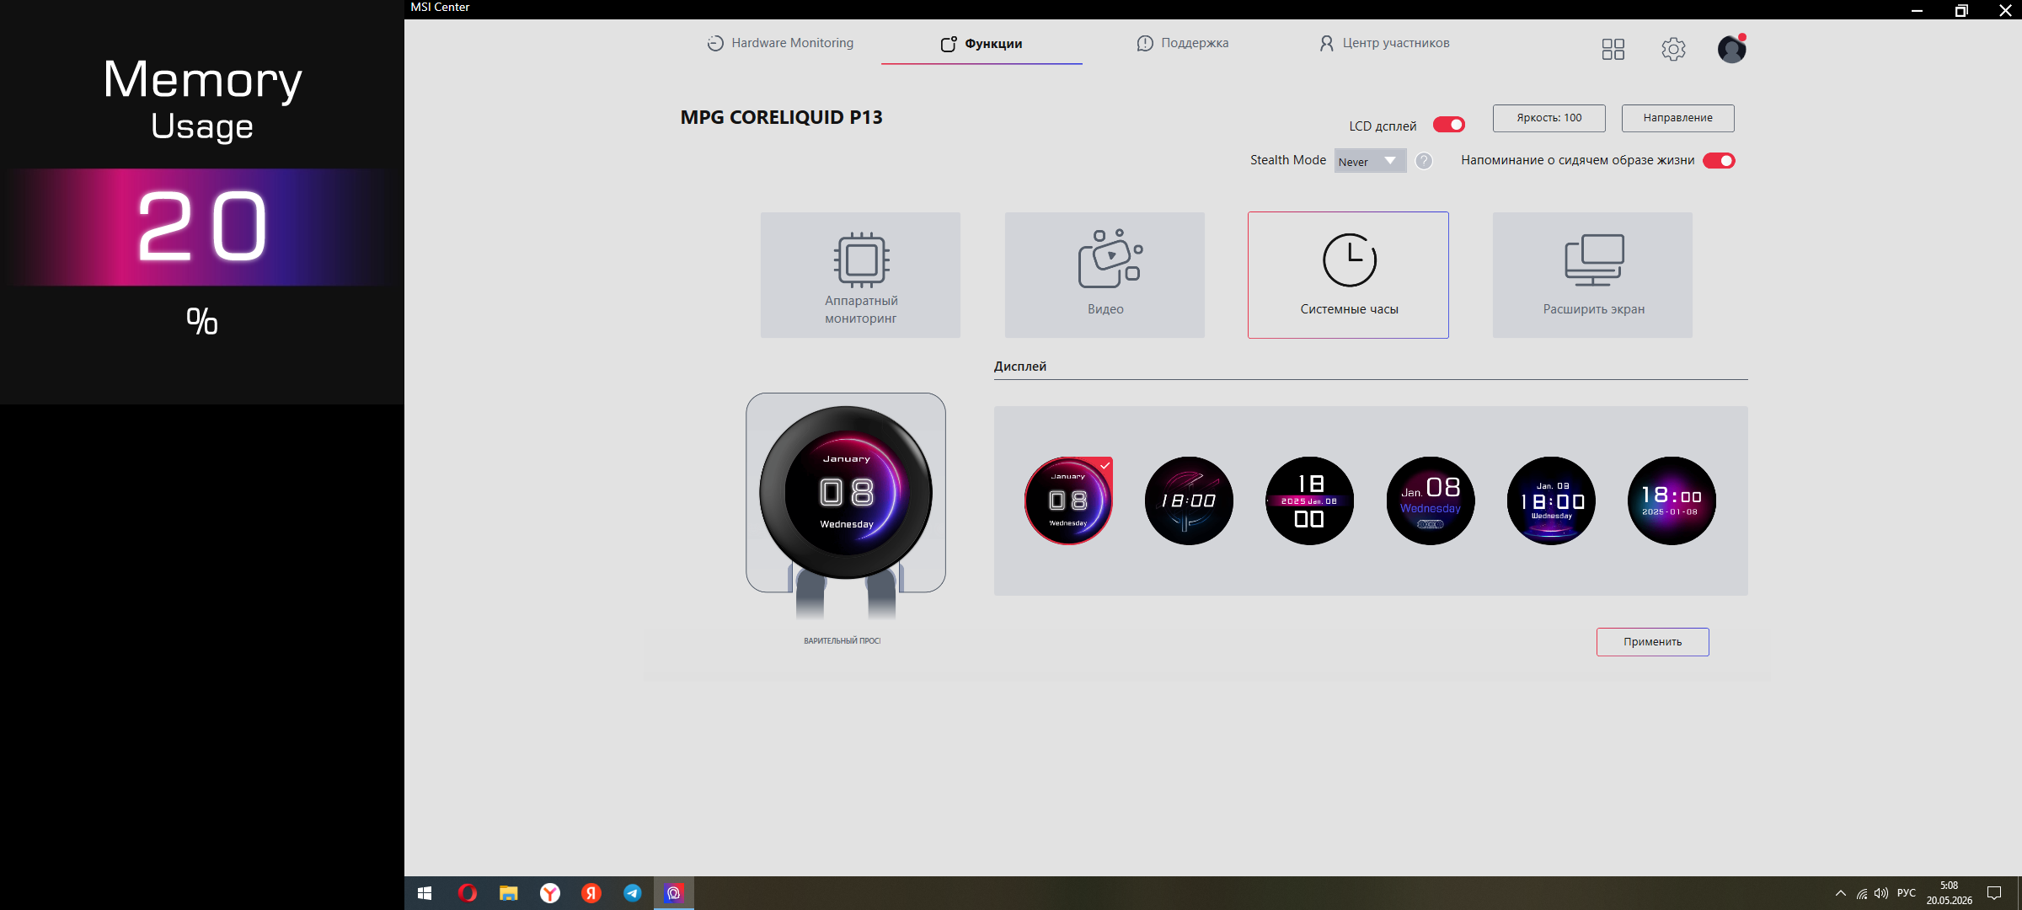This screenshot has width=2022, height=910.
Task: Choose the Jan. 08 18:00 Wednesday clock face
Action: [1551, 500]
